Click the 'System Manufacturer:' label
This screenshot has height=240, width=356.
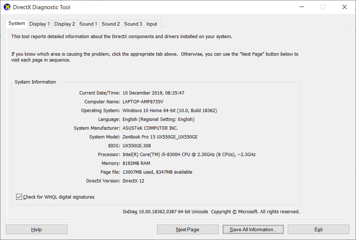[97, 128]
